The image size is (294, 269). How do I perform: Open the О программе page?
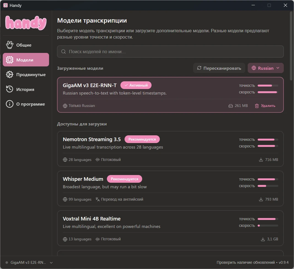click(26, 104)
